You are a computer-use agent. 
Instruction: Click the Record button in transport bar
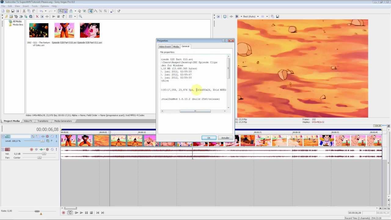coord(64,213)
